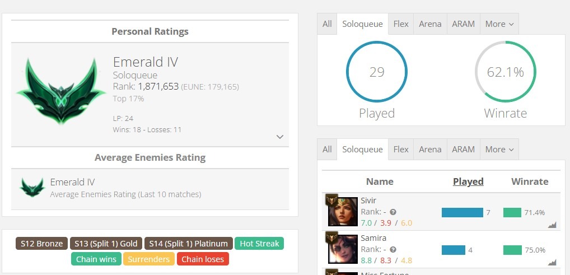The height and width of the screenshot is (275, 570).
Task: Click the EUNE: 179,165 regional rank text
Action: [210, 87]
